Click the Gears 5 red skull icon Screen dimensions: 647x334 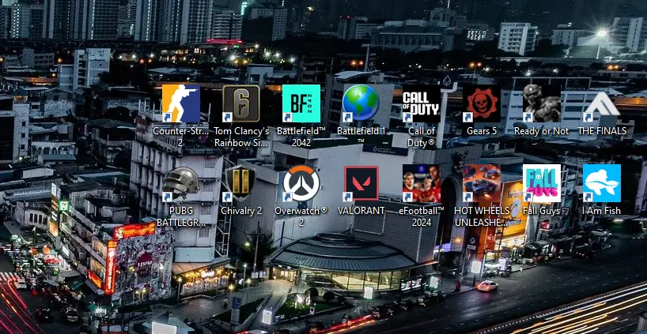tap(482, 103)
